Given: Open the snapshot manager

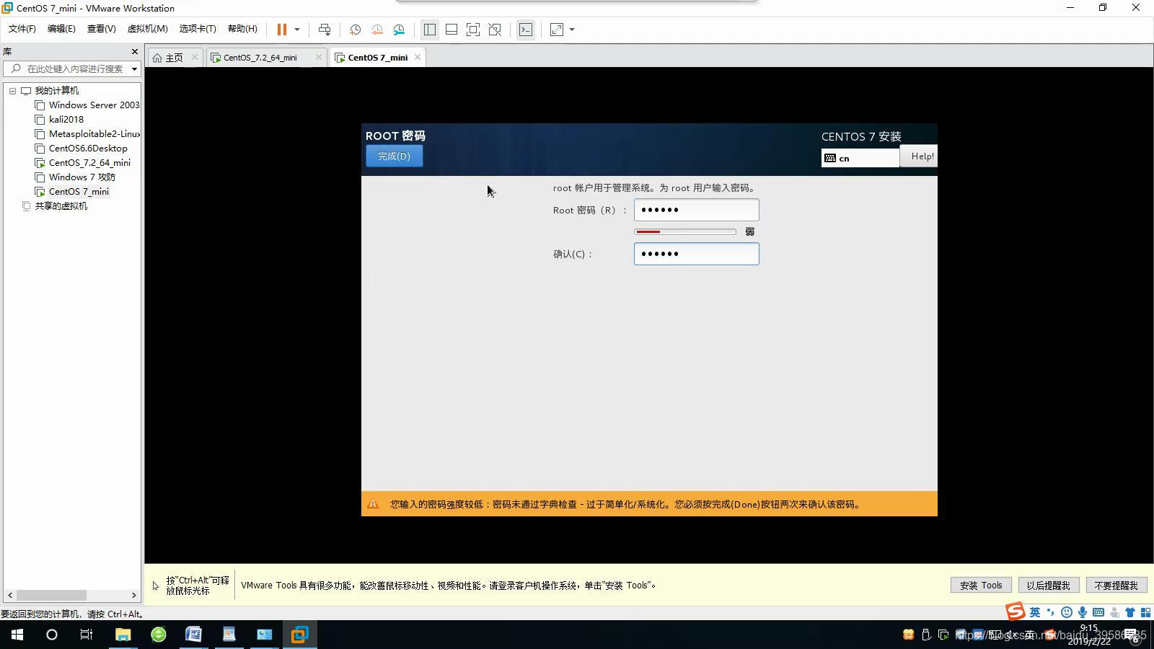Looking at the screenshot, I should (399, 30).
